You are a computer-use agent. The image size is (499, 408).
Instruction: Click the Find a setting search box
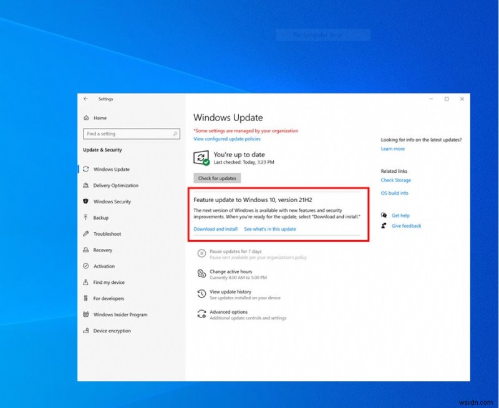(x=132, y=134)
